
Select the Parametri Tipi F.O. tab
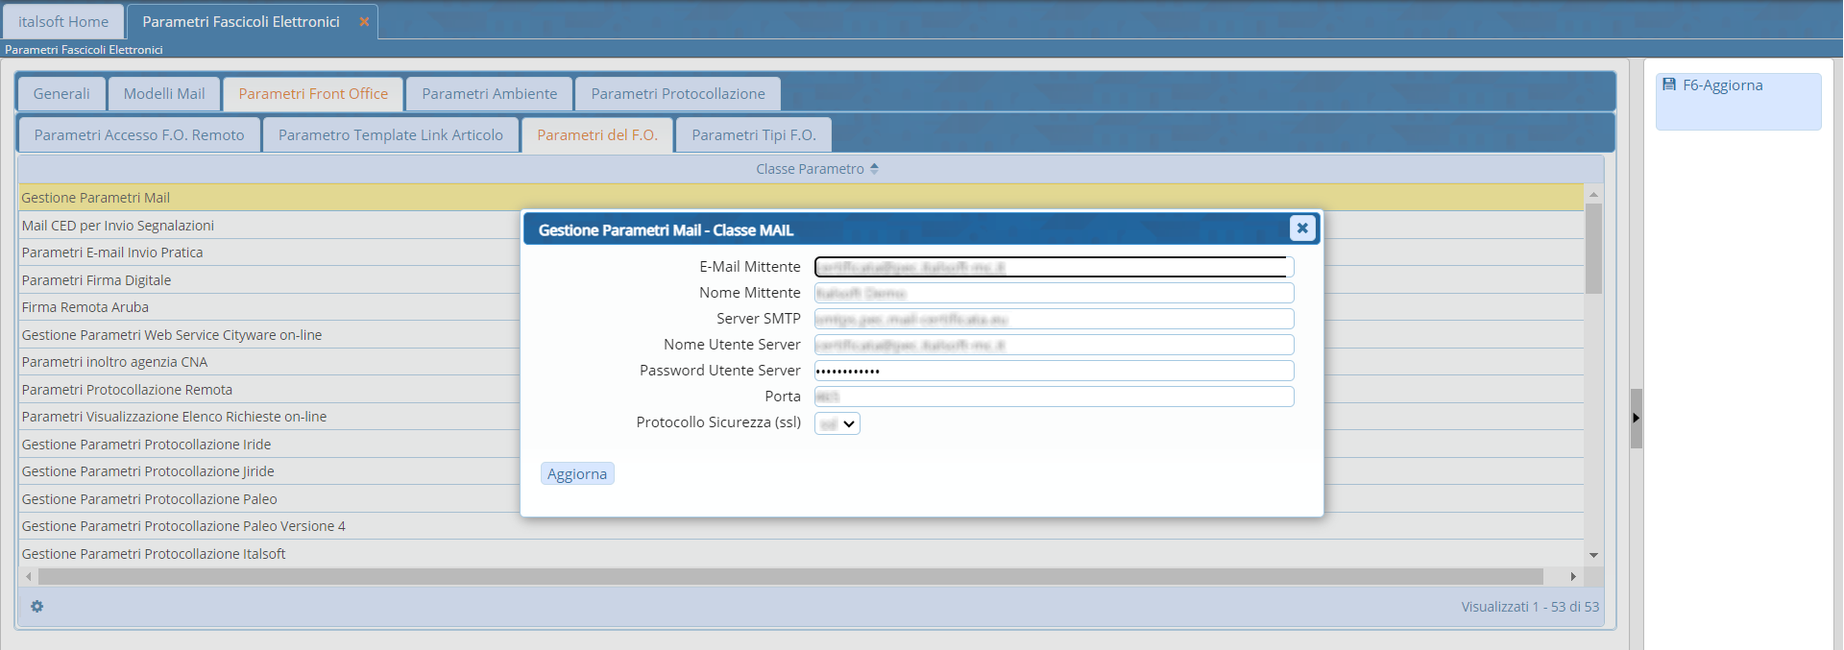(x=753, y=135)
